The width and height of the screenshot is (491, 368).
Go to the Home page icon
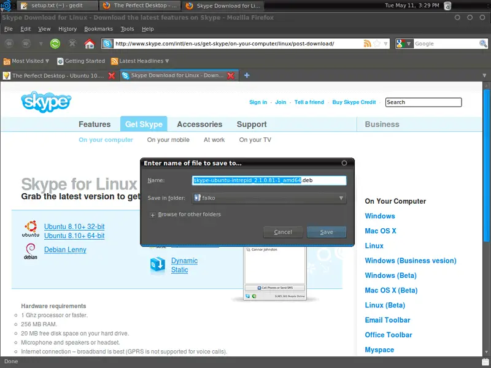(90, 44)
